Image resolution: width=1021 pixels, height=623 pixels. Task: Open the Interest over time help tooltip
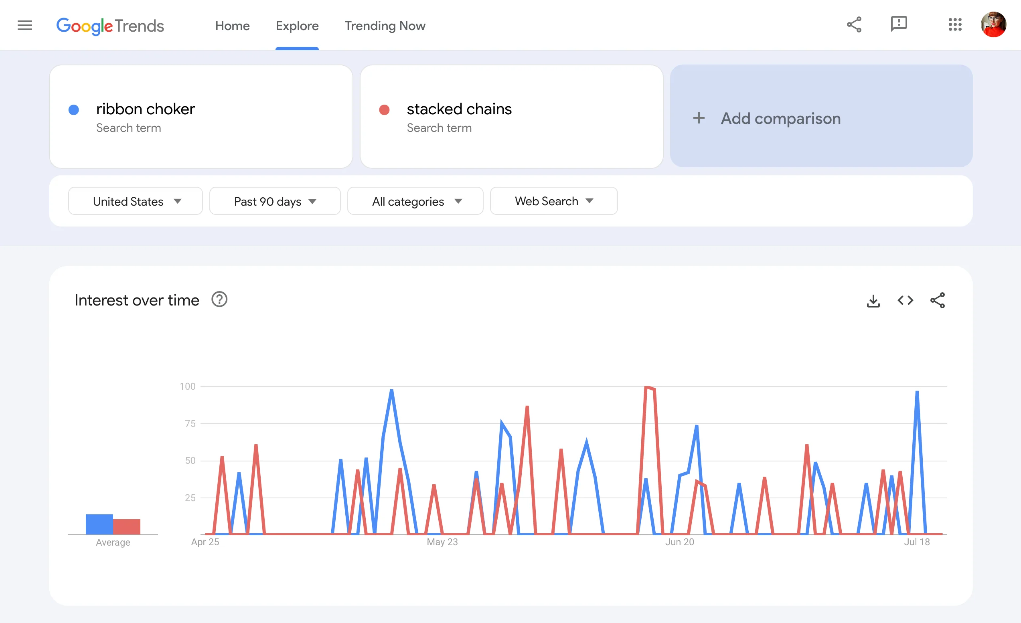tap(220, 299)
